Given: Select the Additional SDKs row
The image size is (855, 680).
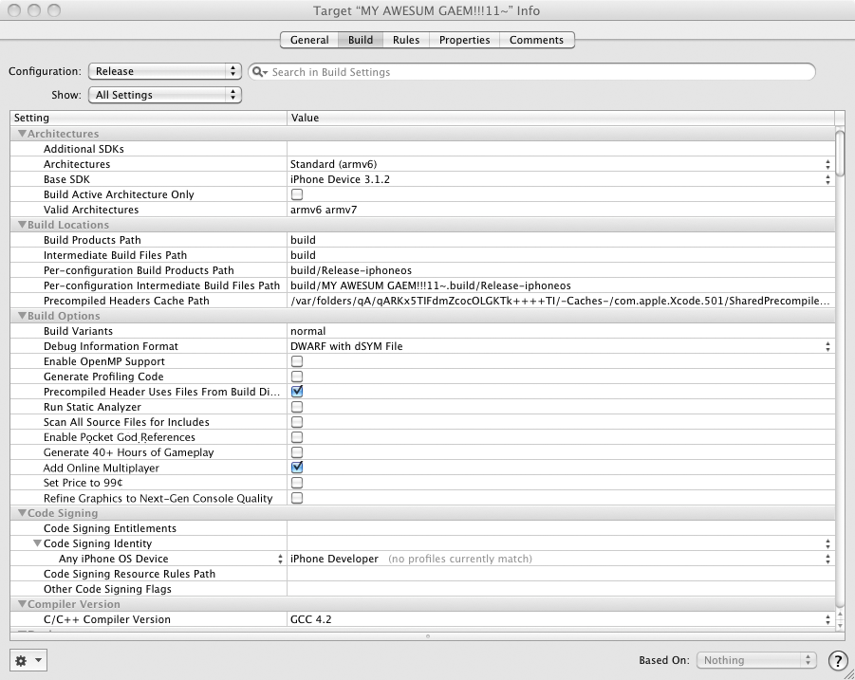Looking at the screenshot, I should 422,149.
